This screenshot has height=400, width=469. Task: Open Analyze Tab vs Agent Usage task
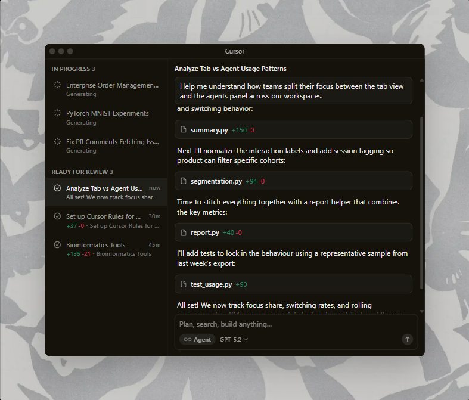[104, 188]
